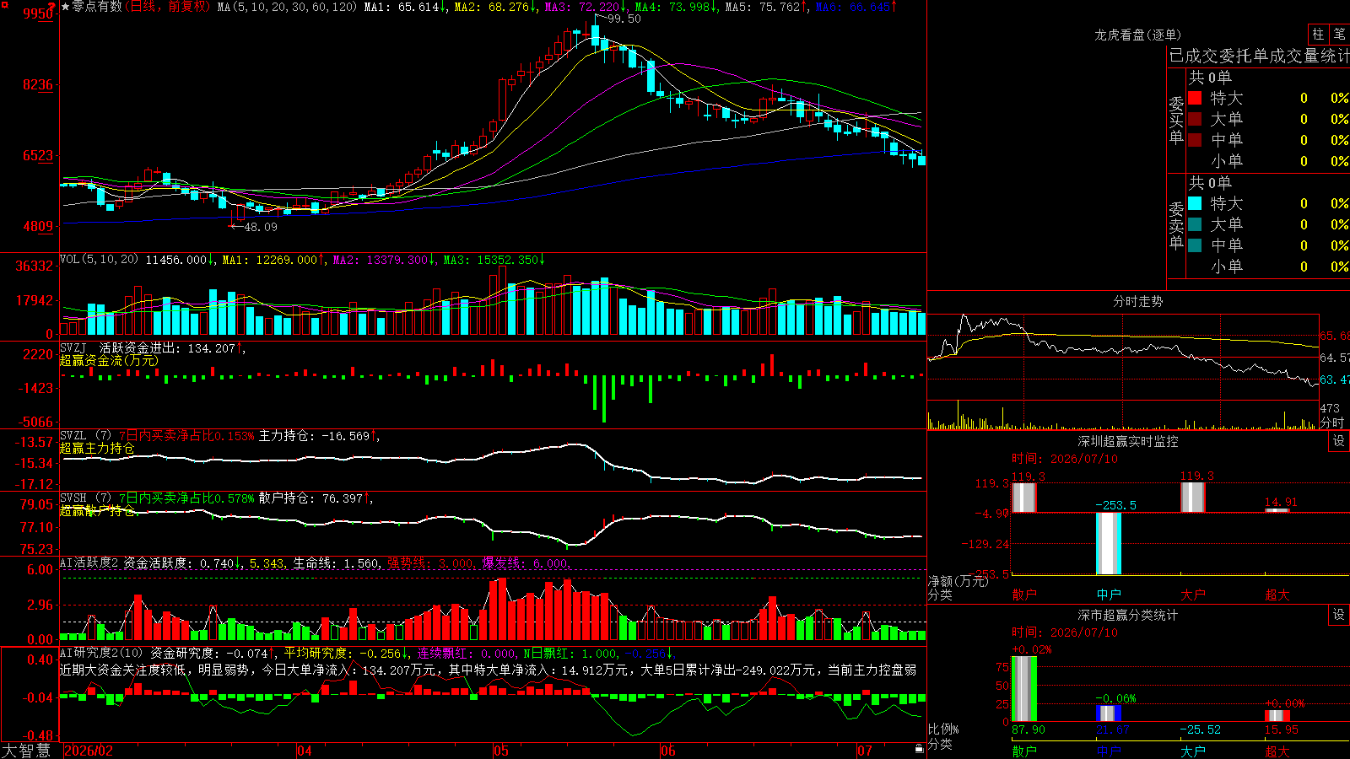Select the 日线，前复权 period label
Image resolution: width=1350 pixels, height=759 pixels.
[x=170, y=7]
